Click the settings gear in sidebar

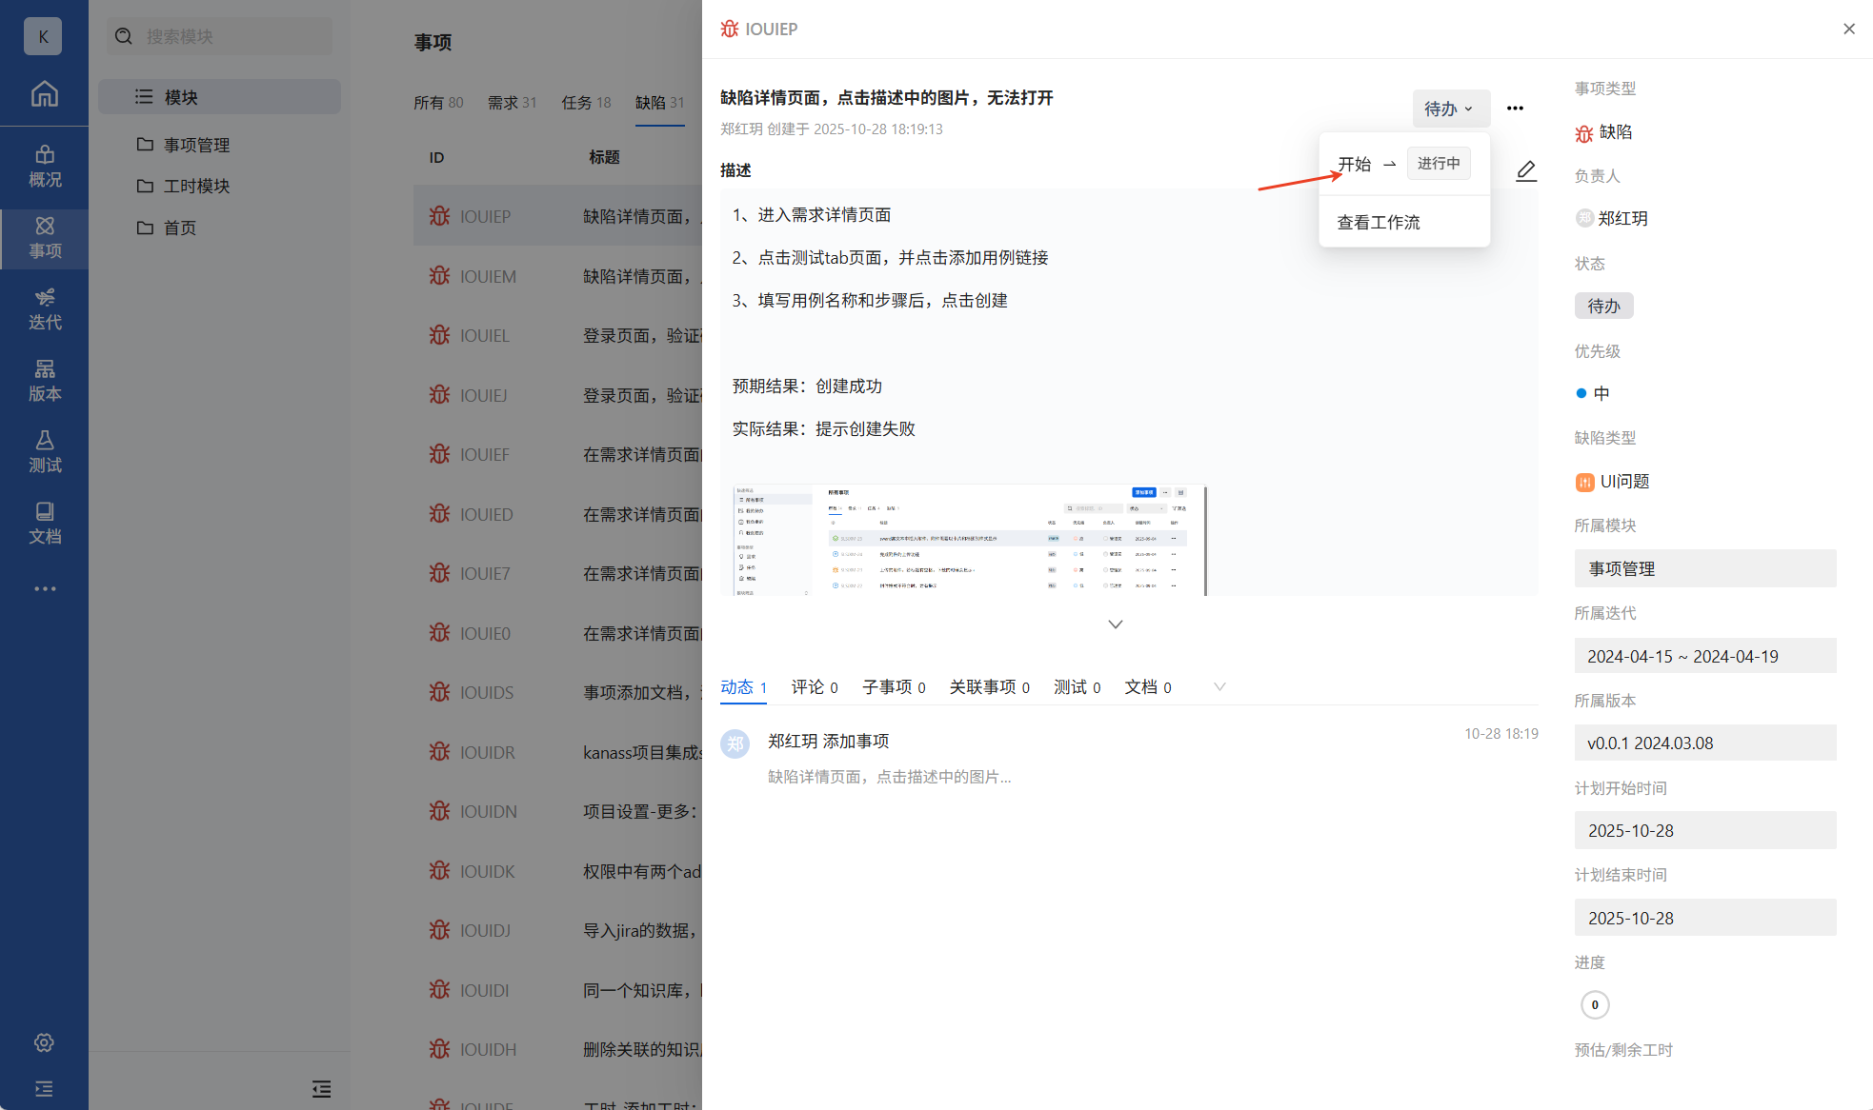(x=44, y=1042)
